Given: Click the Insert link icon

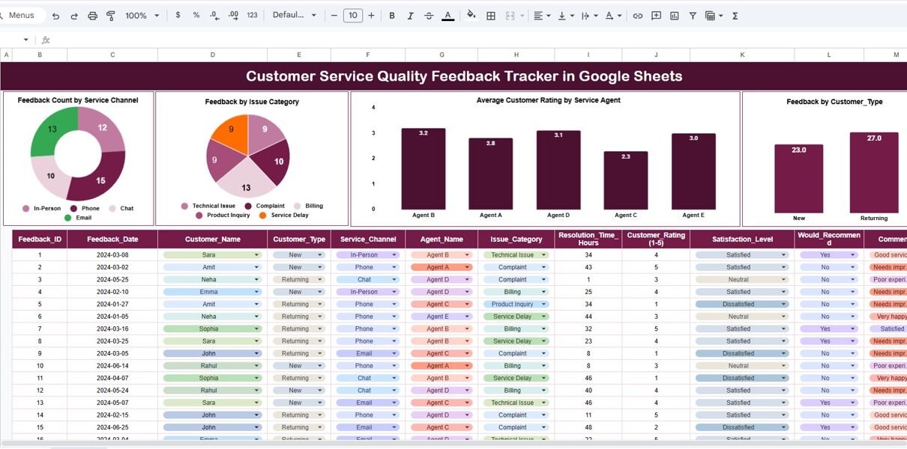Looking at the screenshot, I should [x=637, y=16].
